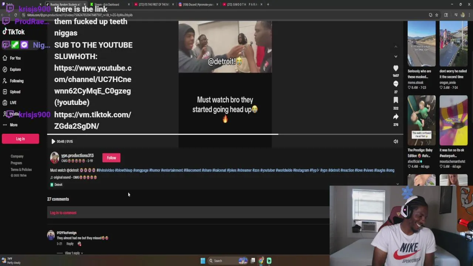Screen dimensions: 473x266
Task: Seek on the video progress bar
Action: coord(225,134)
